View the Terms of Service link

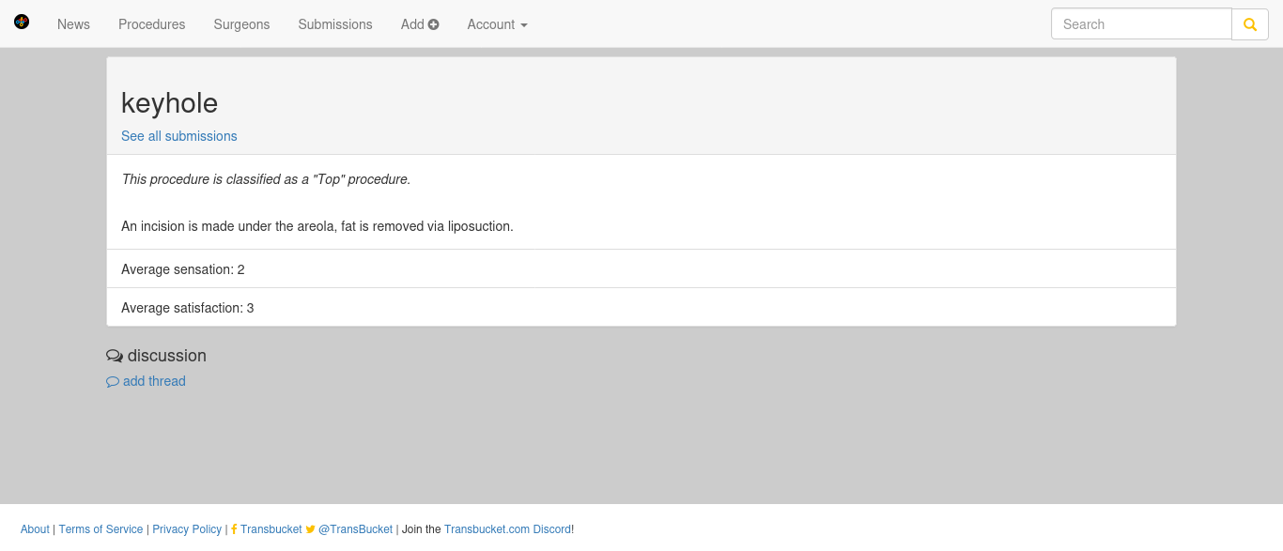100,529
